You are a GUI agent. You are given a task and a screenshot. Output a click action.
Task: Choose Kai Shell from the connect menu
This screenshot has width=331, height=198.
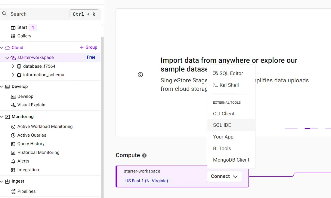point(231,85)
